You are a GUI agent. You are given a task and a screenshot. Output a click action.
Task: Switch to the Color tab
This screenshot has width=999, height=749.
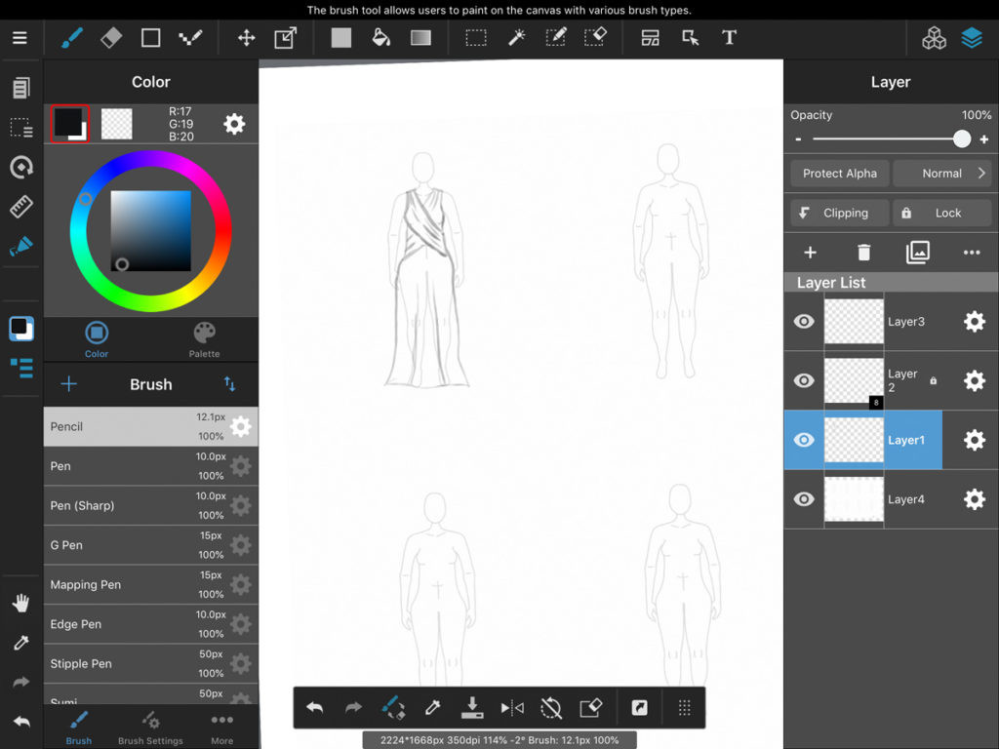tap(97, 339)
